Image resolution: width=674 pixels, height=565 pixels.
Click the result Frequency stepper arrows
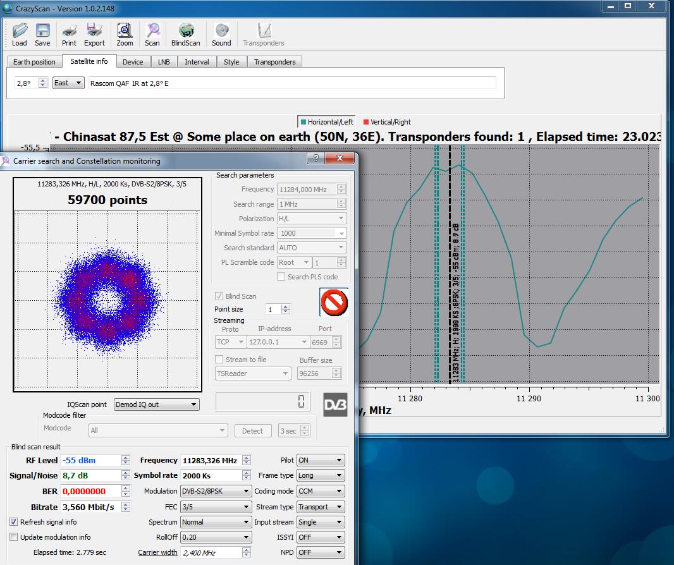[247, 460]
